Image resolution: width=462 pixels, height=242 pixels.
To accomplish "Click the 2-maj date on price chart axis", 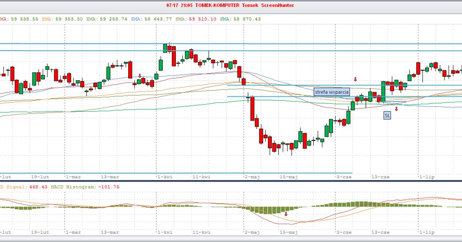I will 252,177.
